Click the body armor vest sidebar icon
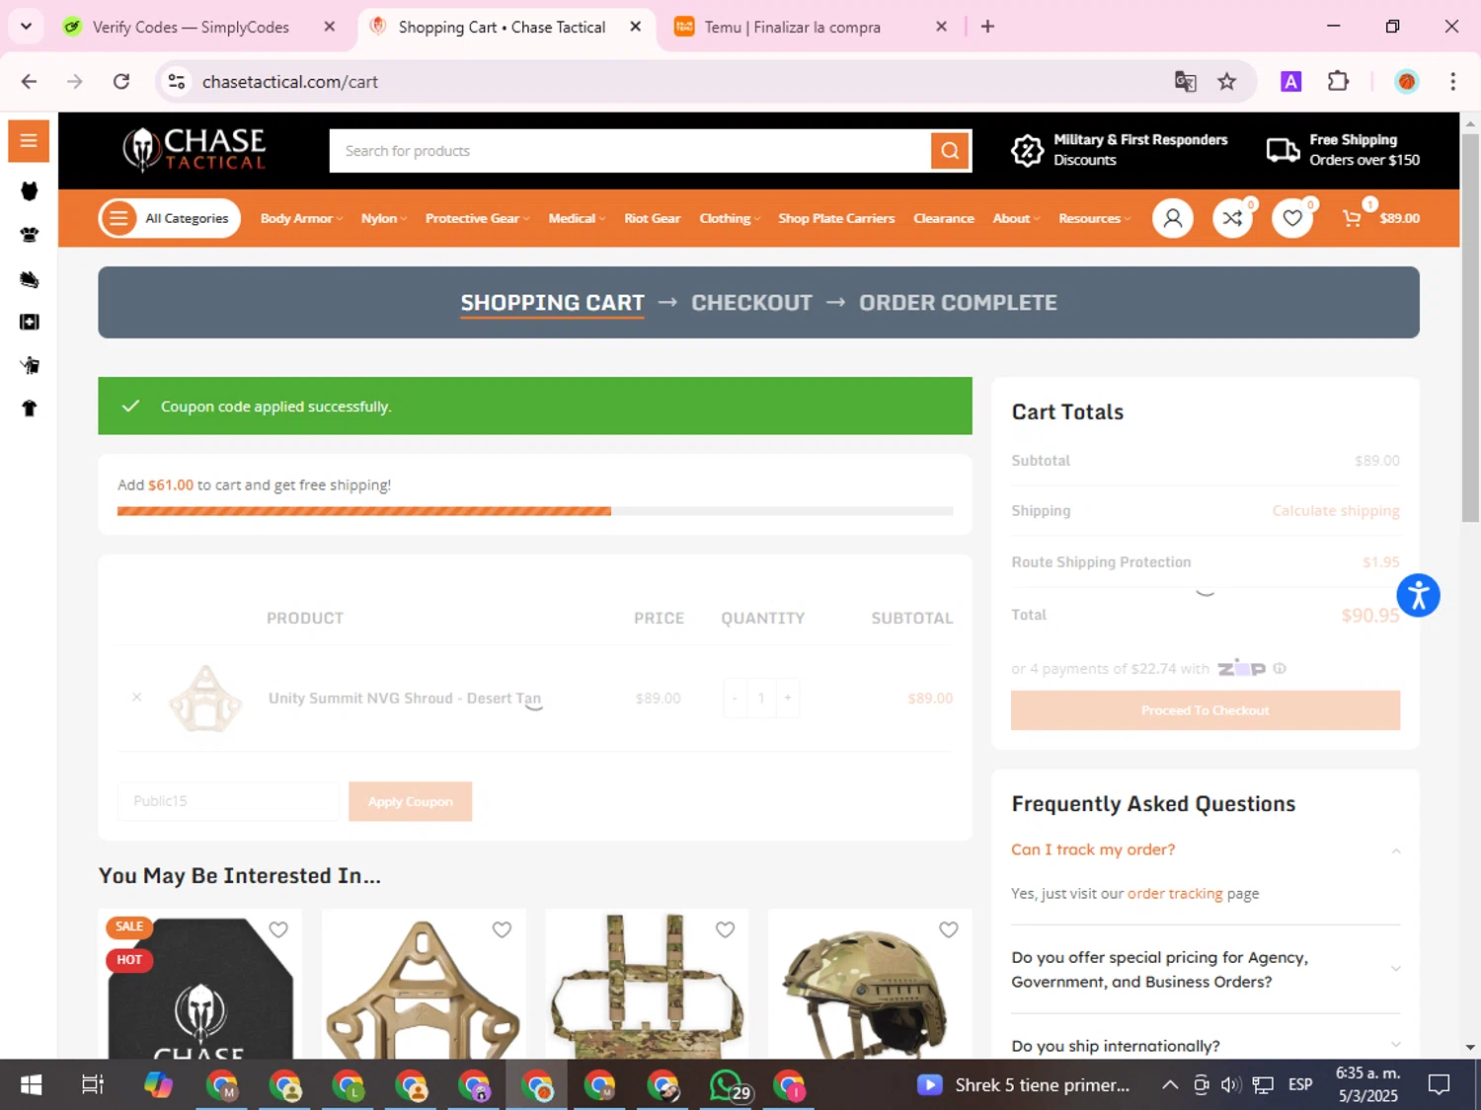 tap(30, 191)
